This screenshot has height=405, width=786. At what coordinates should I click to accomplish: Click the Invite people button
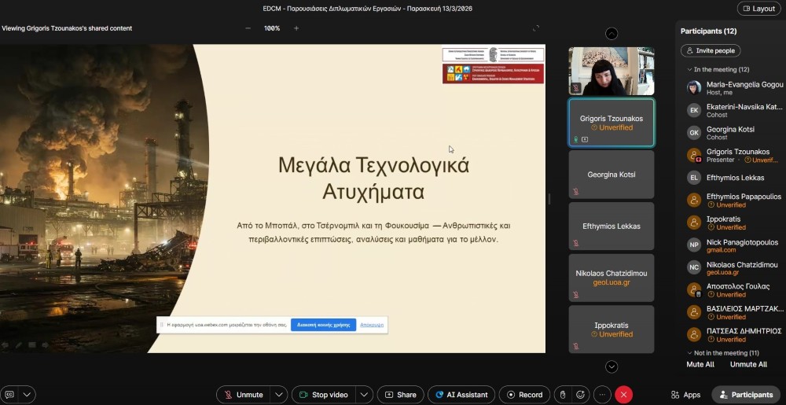(x=710, y=50)
